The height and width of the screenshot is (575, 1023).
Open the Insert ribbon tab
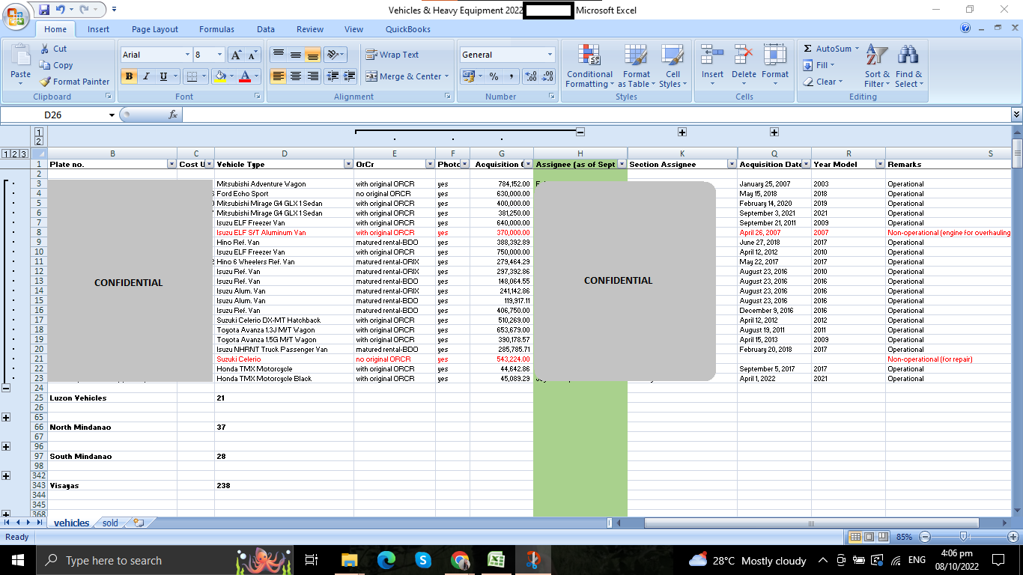point(98,29)
